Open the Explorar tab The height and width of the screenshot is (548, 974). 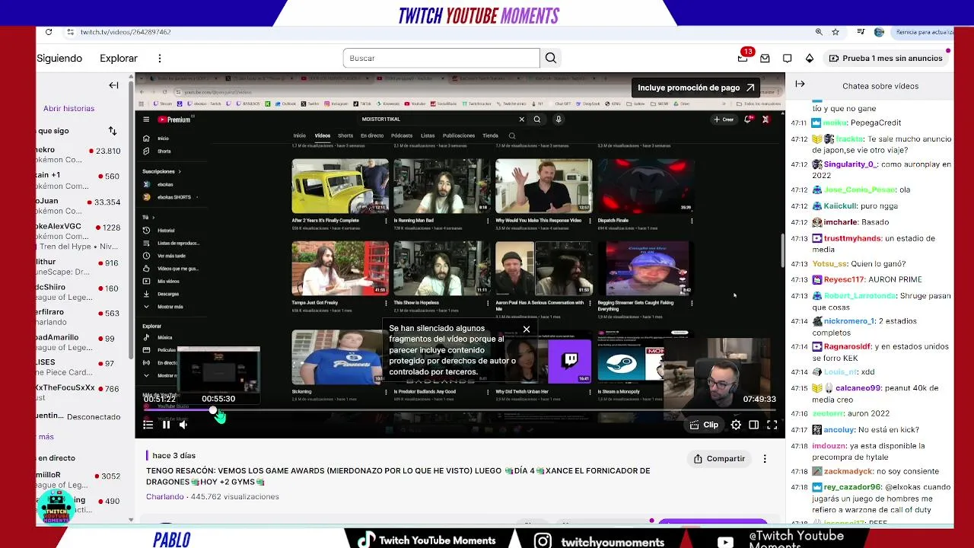click(119, 58)
